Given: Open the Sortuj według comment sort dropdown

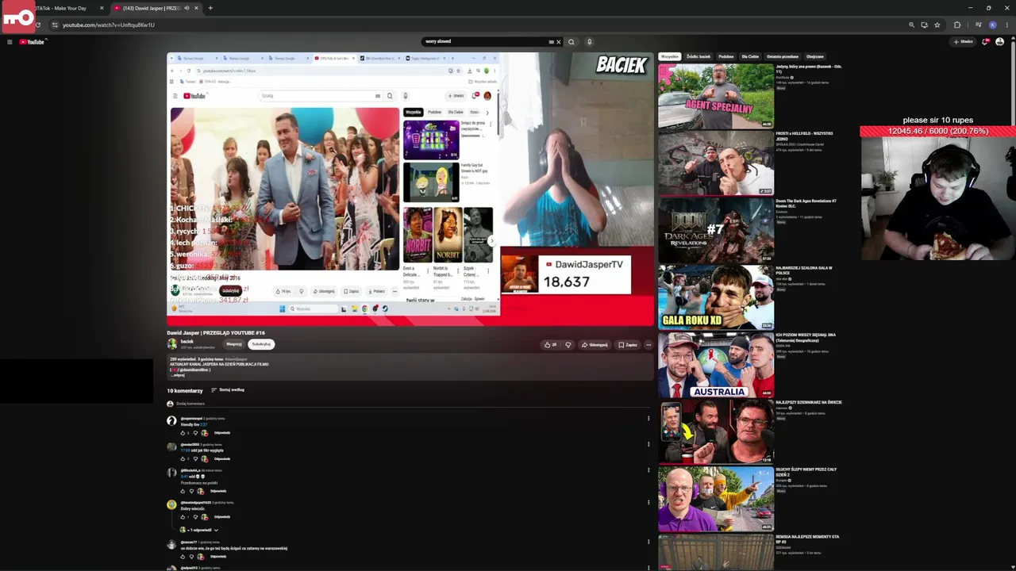Looking at the screenshot, I should pyautogui.click(x=228, y=390).
